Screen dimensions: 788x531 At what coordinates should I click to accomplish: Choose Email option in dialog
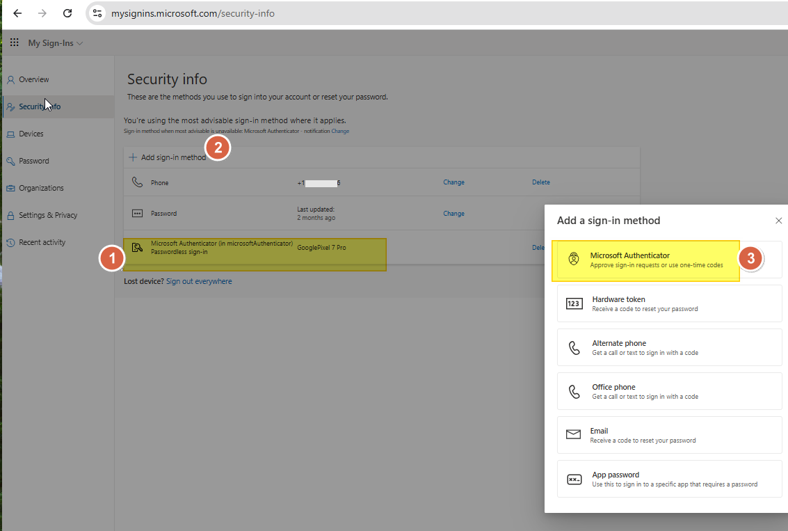669,435
